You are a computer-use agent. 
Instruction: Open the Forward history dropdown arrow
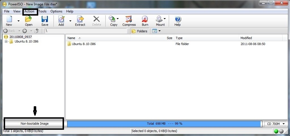point(31,31)
